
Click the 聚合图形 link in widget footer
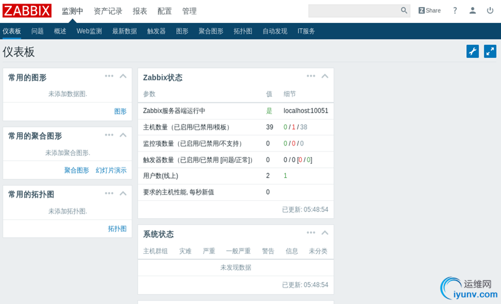tap(77, 170)
